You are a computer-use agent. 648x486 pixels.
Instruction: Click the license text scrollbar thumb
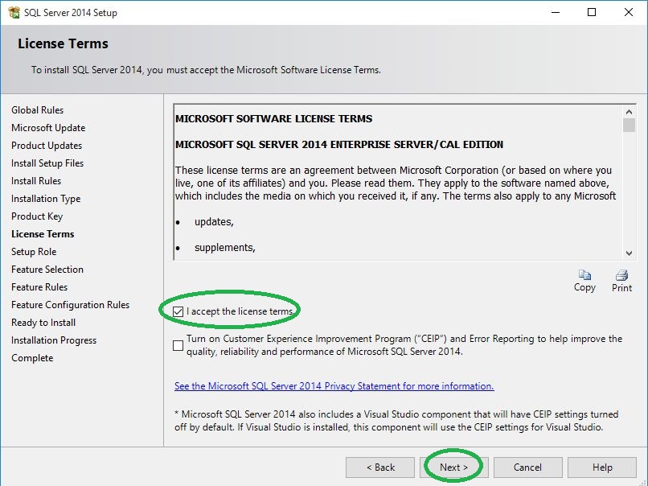pyautogui.click(x=629, y=125)
